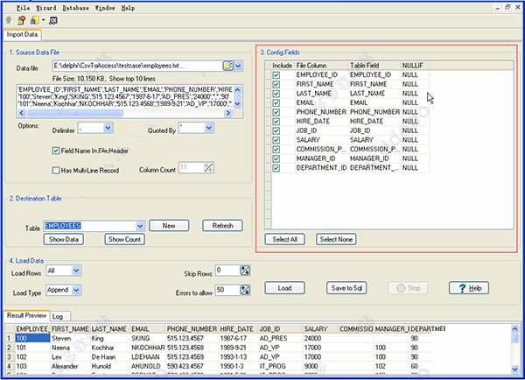Open the Wizard menu
Screen dimensions: 525x380
pos(46,7)
